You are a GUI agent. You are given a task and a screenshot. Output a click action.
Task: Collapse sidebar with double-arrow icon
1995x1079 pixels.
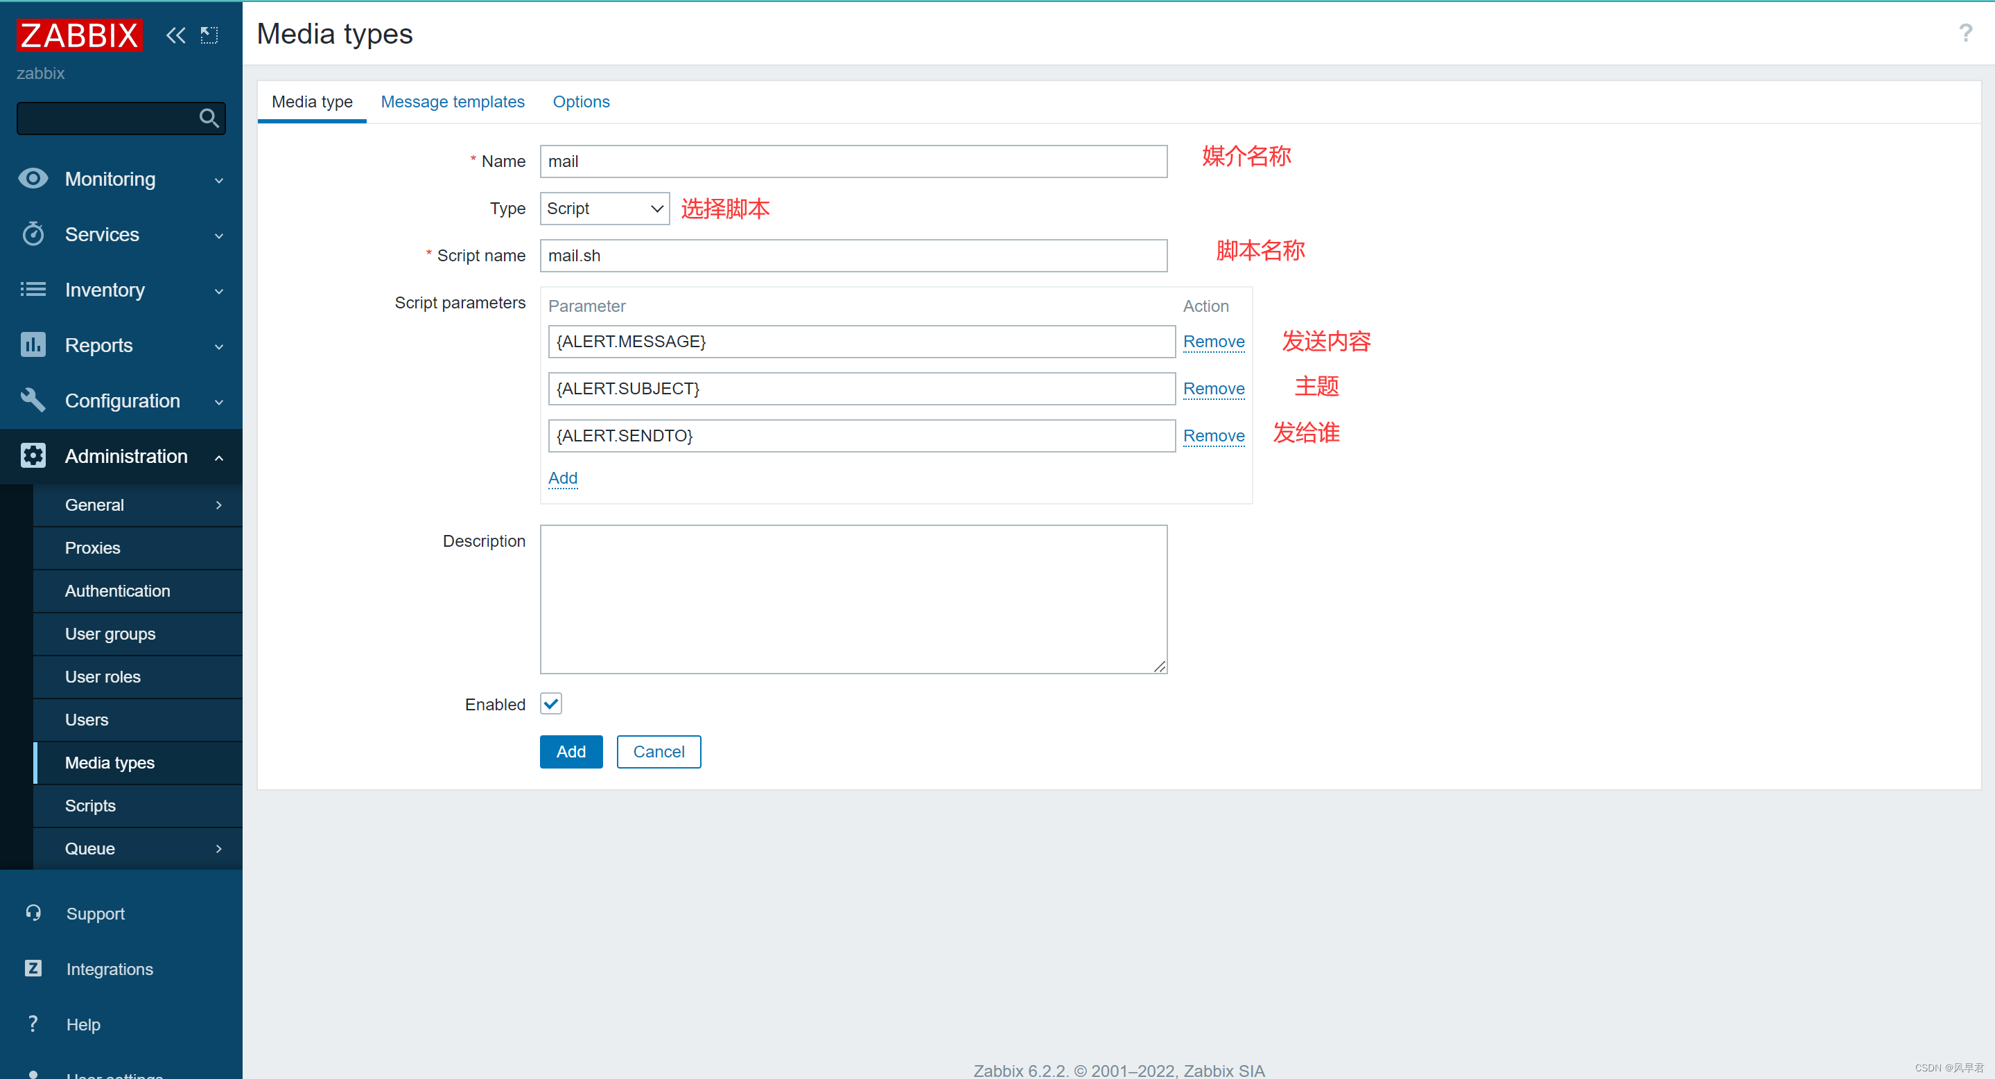point(176,35)
